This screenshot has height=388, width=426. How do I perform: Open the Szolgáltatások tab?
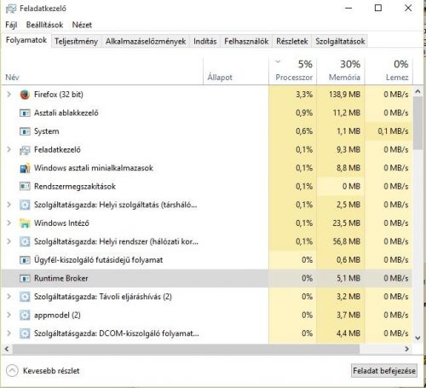[340, 42]
